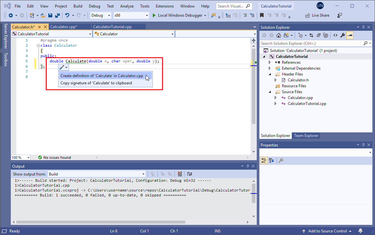Unpin the Solution Explorer panel

coord(363,27)
